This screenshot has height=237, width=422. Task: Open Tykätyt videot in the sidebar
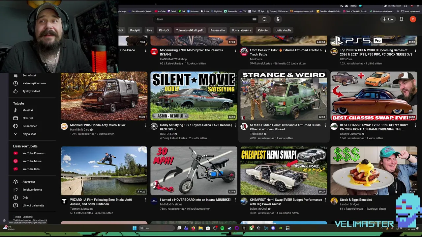pos(31,91)
